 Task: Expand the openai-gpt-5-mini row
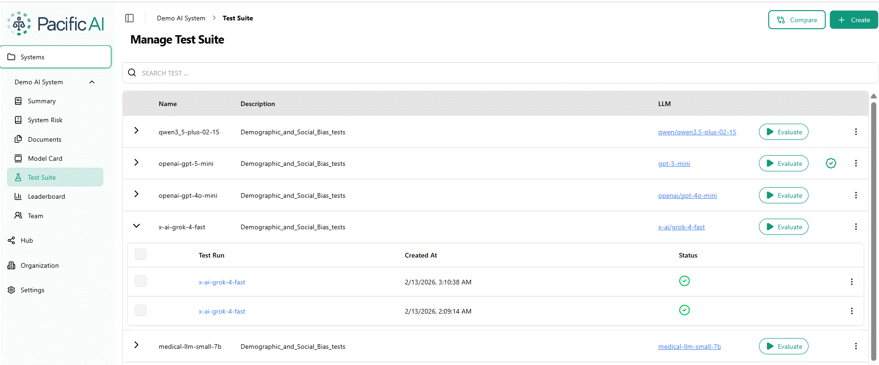pos(136,162)
